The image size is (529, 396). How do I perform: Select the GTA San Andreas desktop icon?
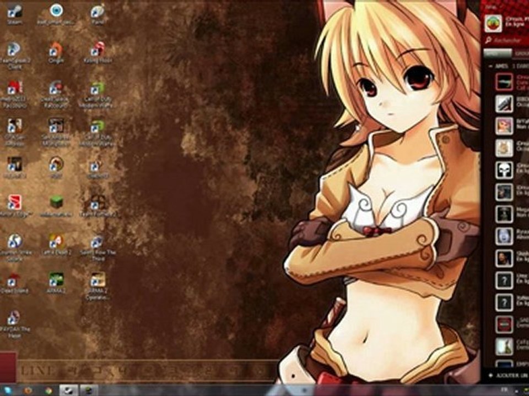click(14, 132)
